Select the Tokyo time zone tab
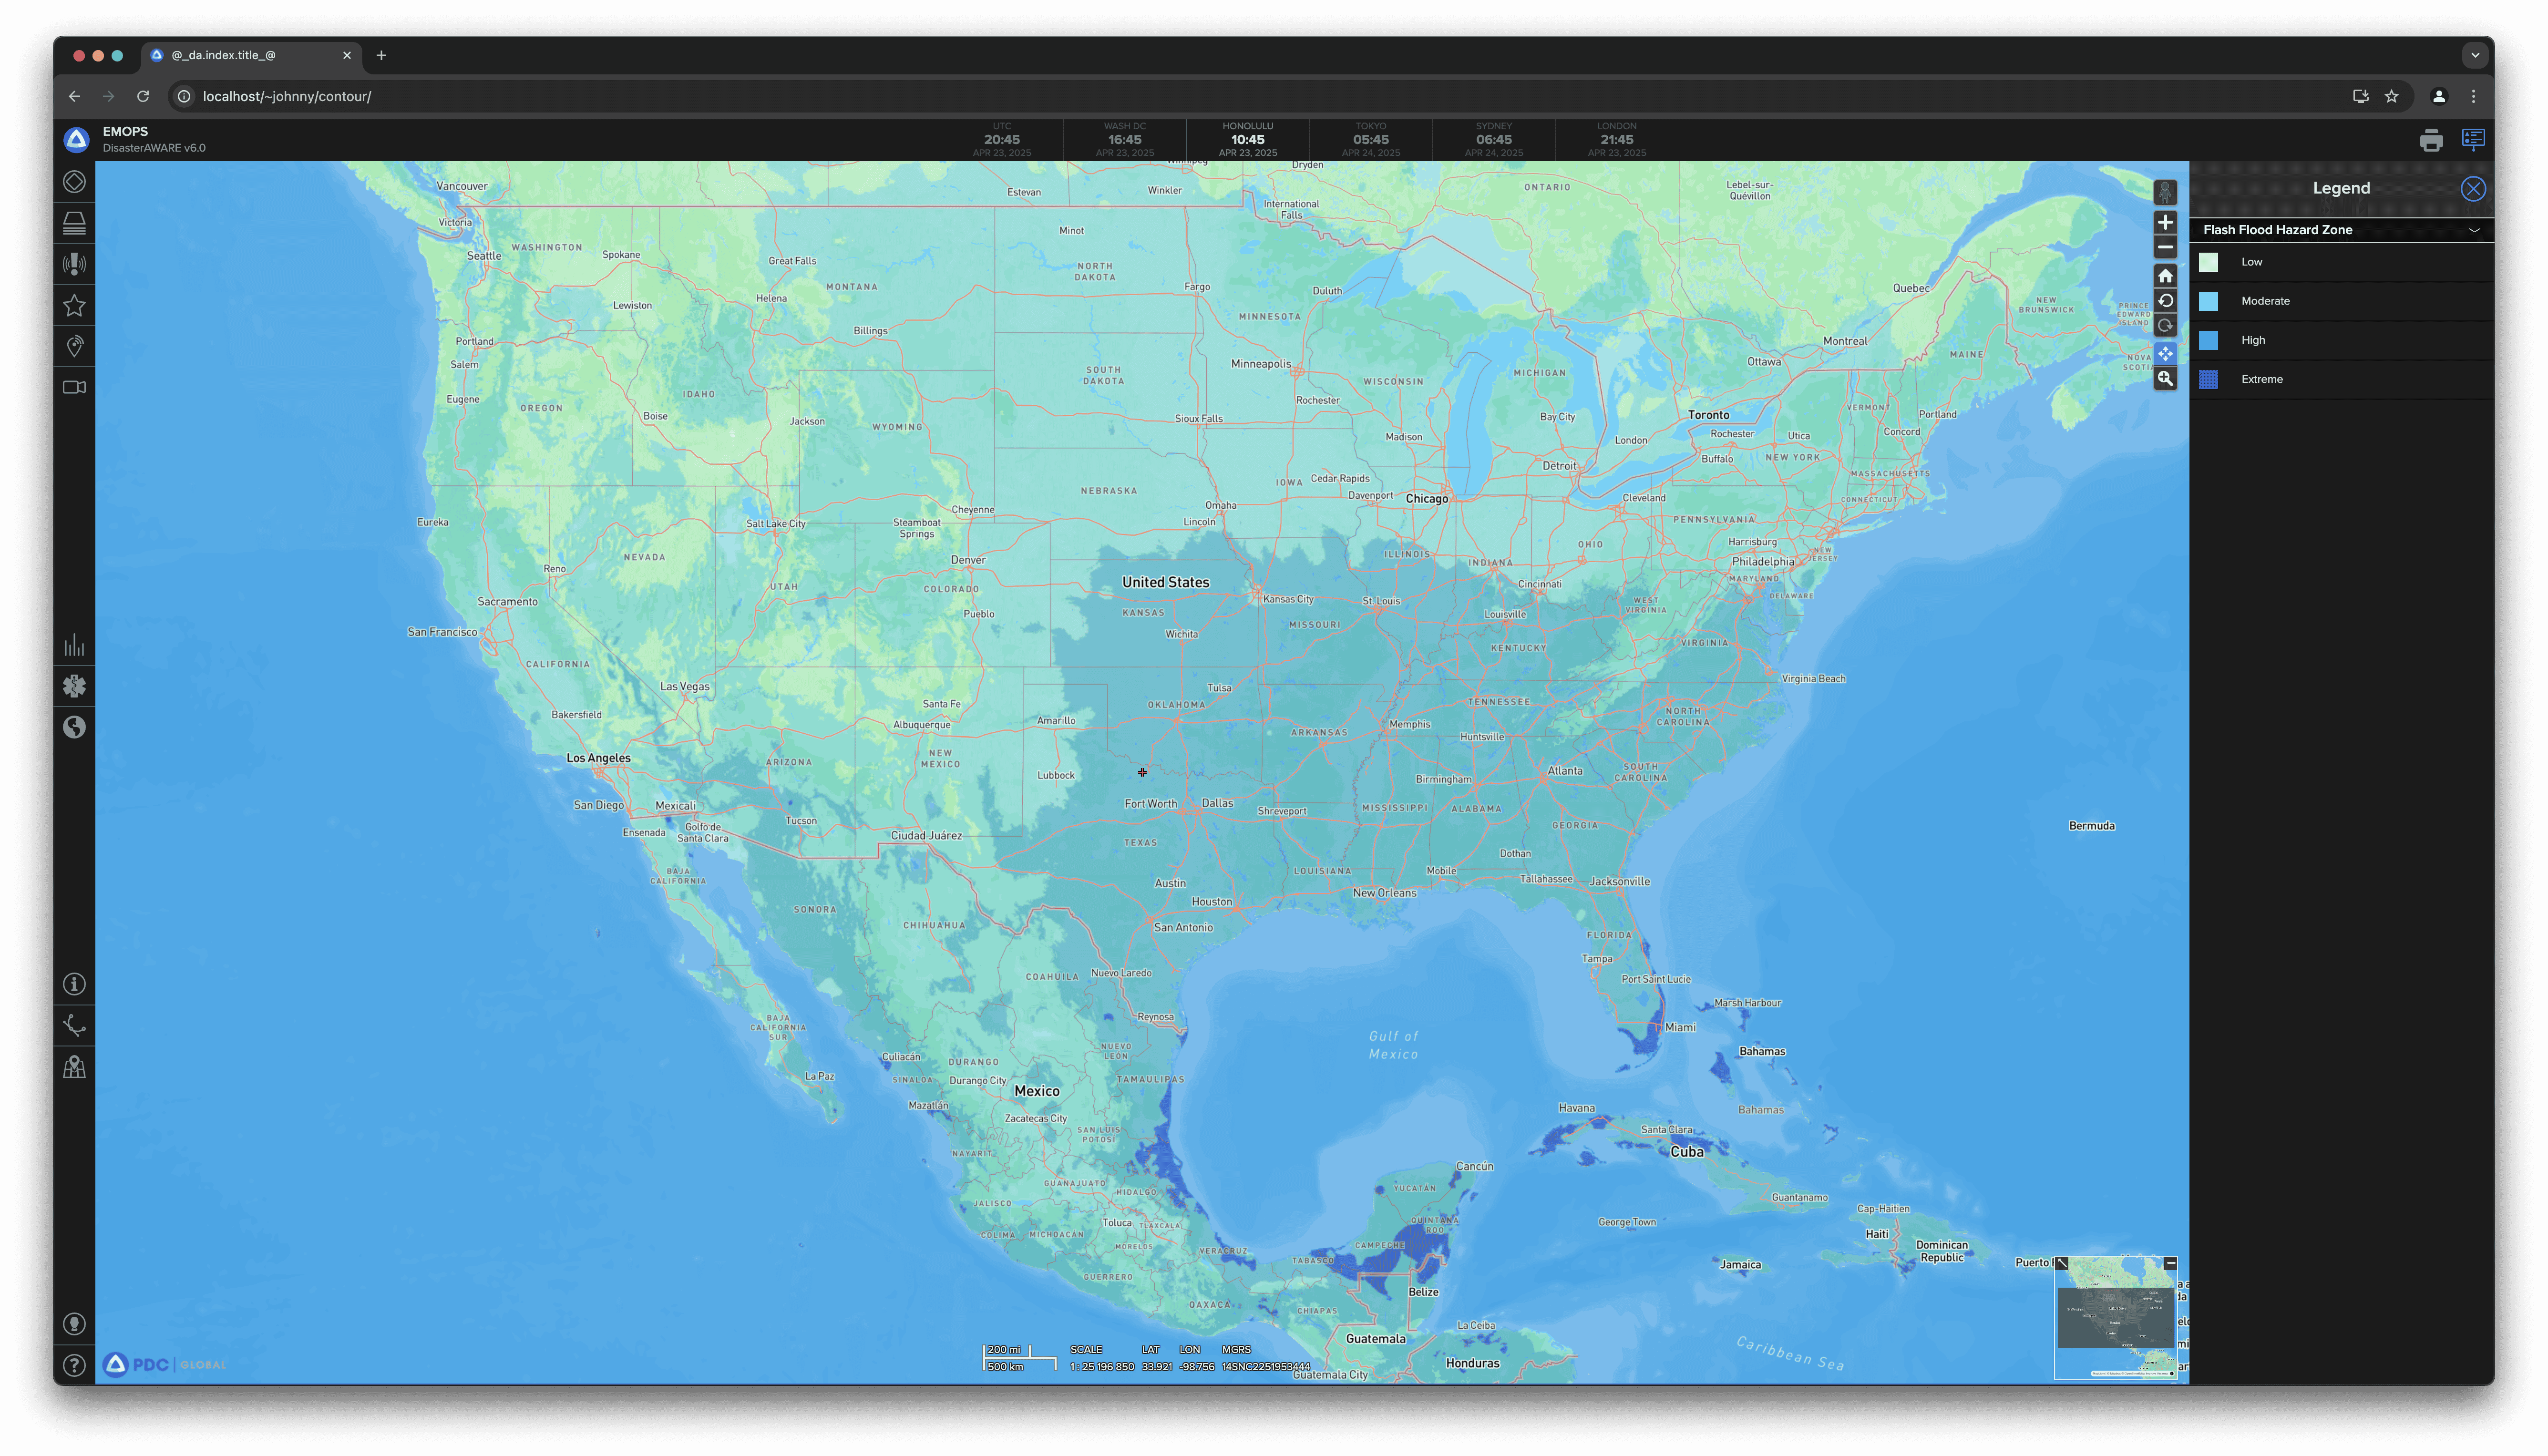 1370,140
